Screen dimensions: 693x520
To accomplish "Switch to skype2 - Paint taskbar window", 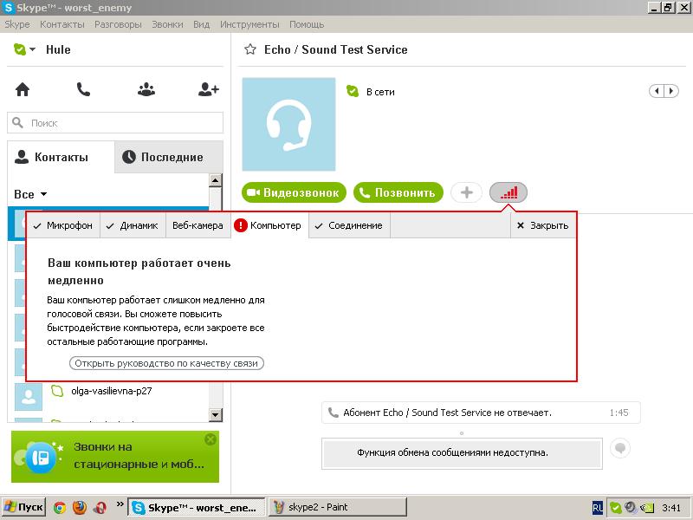I will [x=338, y=507].
